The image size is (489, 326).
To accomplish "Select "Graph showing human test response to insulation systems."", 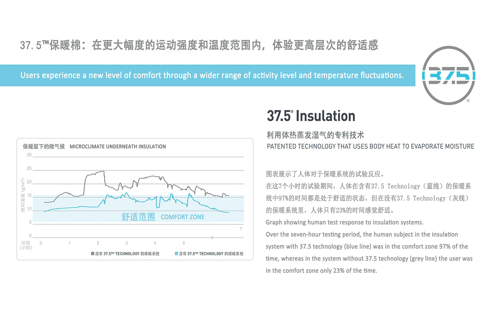I will point(345,222).
